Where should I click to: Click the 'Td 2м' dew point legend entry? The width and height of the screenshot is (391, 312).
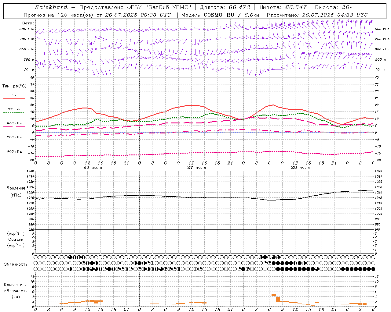[x=14, y=109]
